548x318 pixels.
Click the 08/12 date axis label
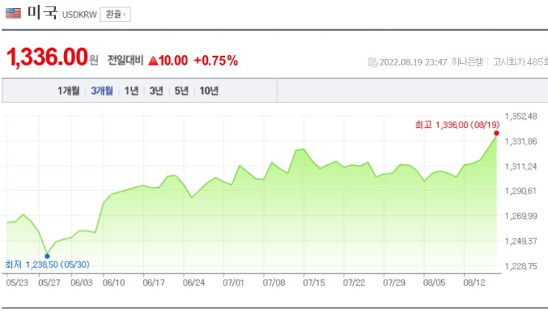tap(474, 283)
